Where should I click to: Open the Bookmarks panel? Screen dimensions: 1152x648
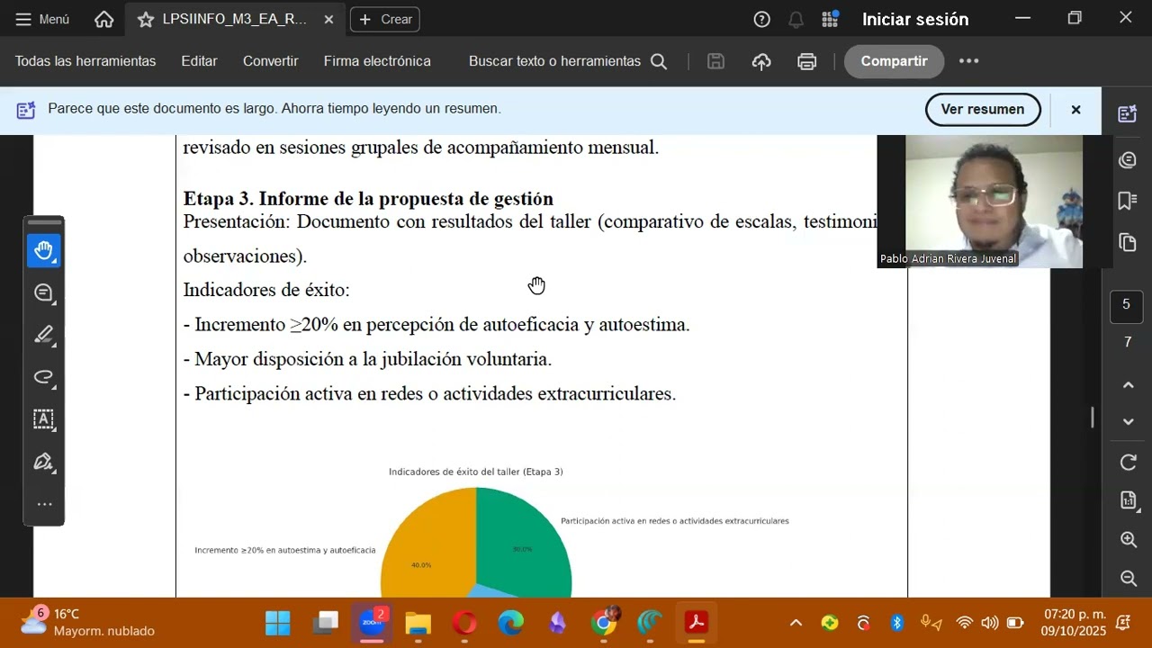click(1127, 201)
